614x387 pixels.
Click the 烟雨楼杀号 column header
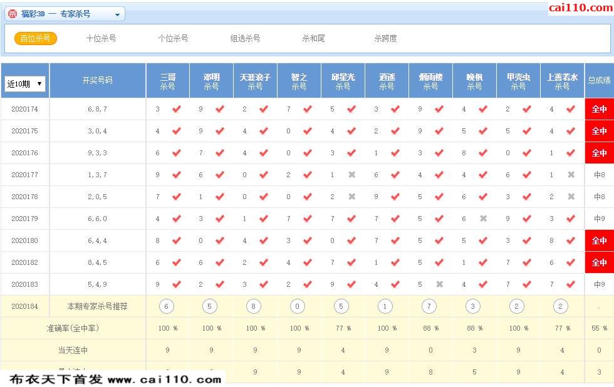pos(431,81)
